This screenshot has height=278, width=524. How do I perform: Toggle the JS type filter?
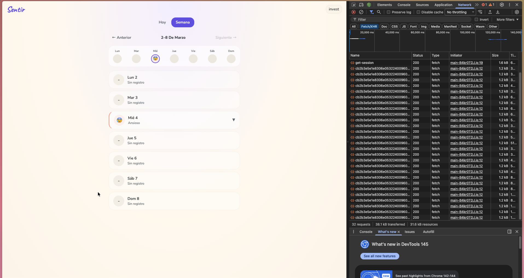(404, 26)
